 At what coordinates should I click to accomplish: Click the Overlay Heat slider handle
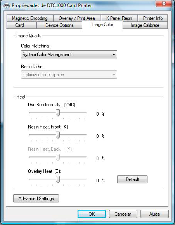(58, 179)
